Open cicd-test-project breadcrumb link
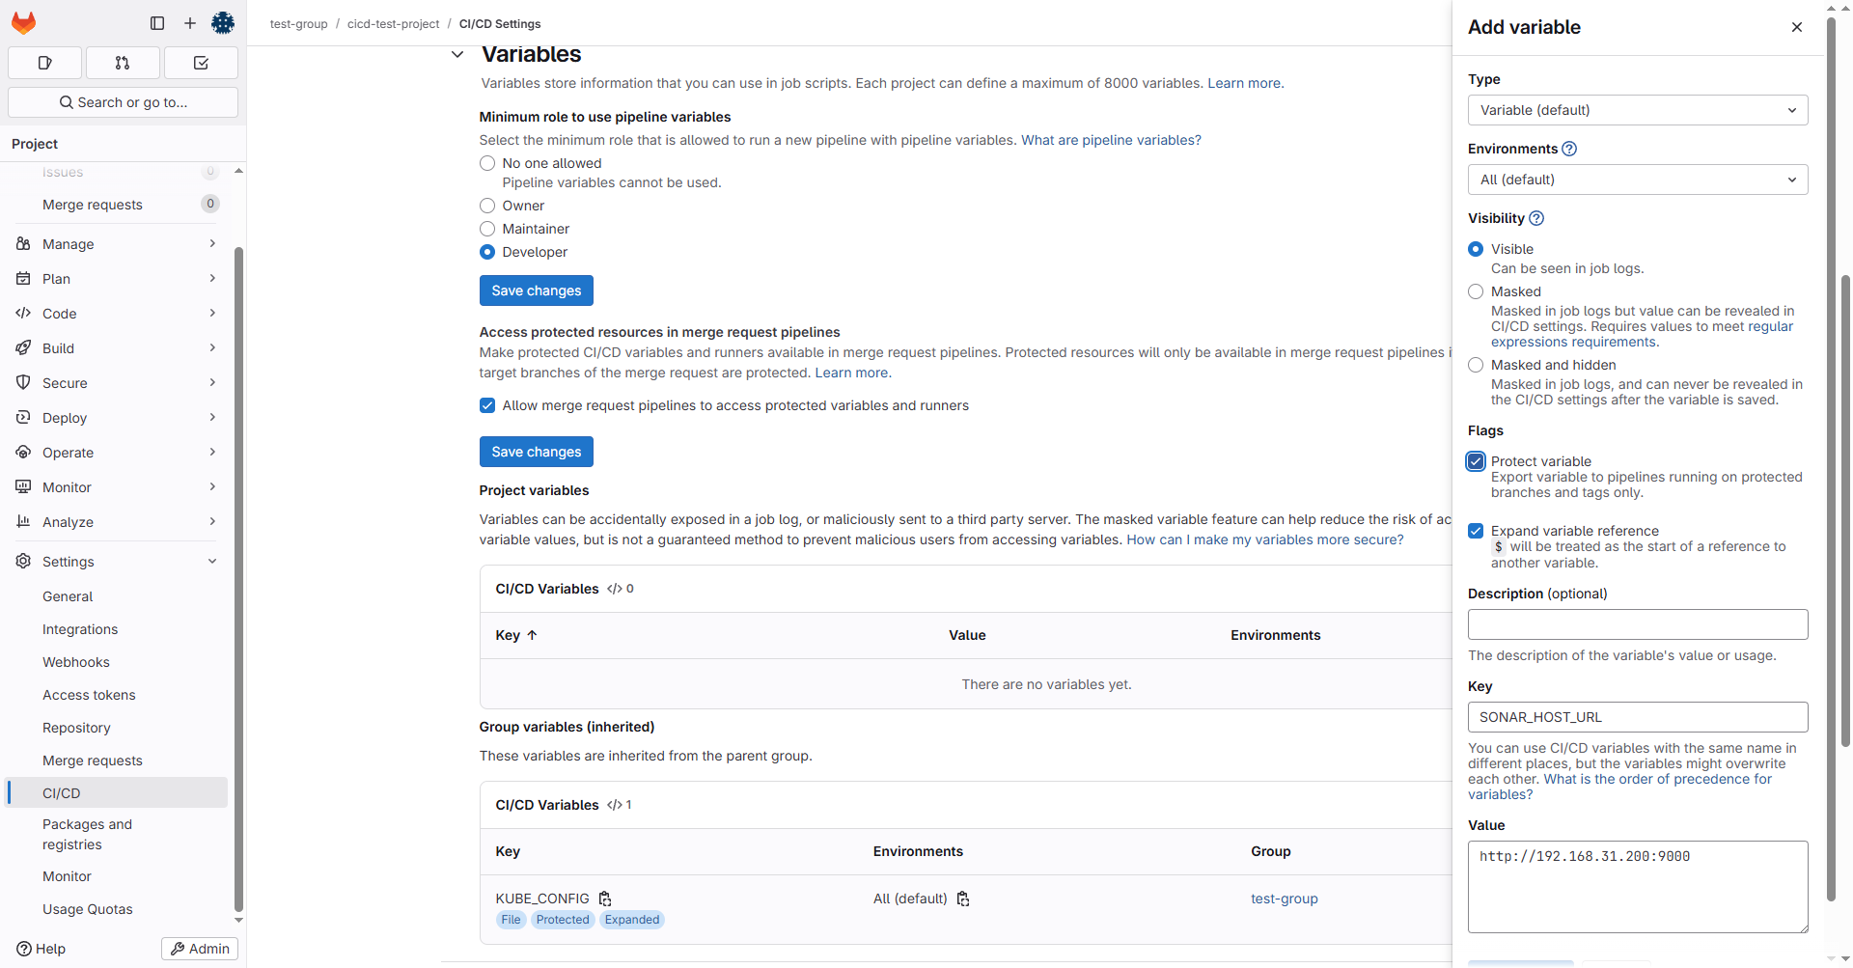 (x=393, y=24)
